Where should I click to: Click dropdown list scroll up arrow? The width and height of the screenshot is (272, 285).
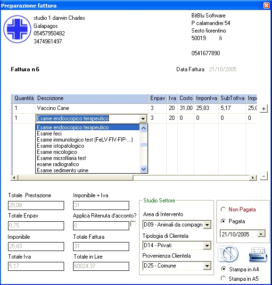pyautogui.click(x=143, y=128)
